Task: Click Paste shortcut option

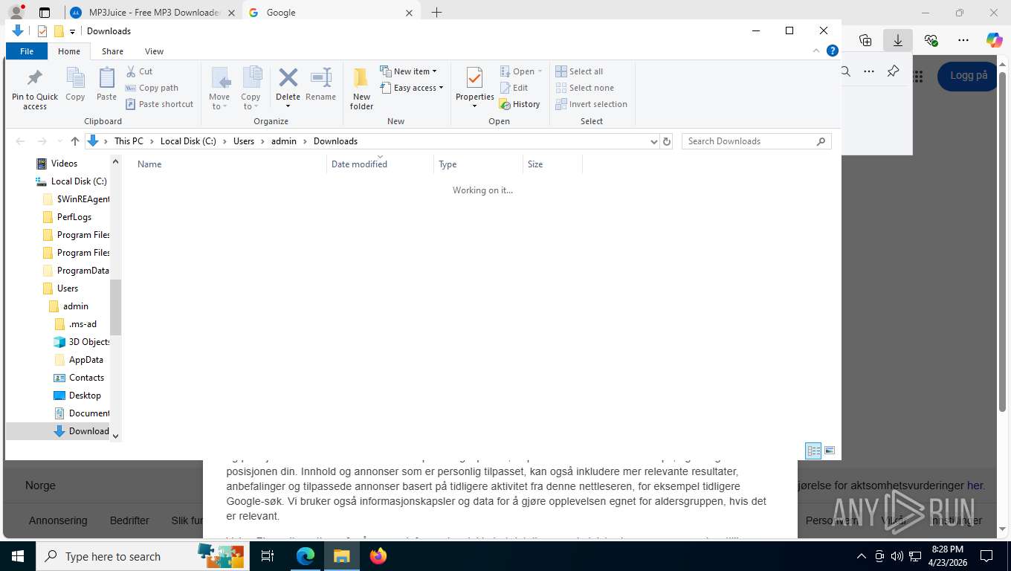Action: click(159, 104)
